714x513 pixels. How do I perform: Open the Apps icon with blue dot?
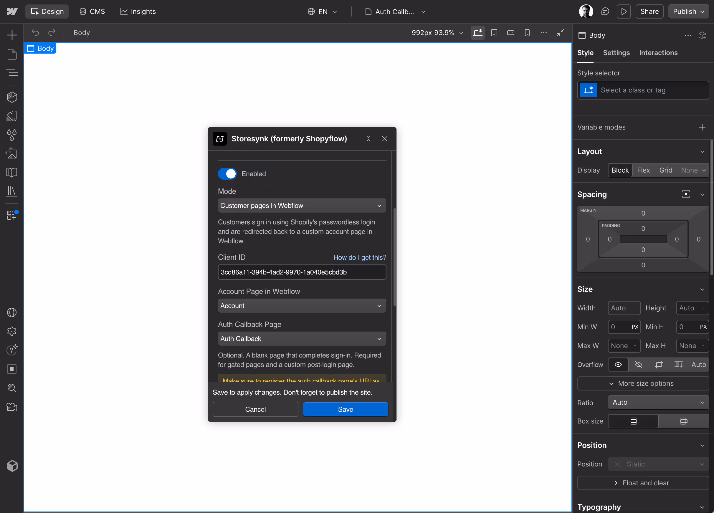pos(12,215)
